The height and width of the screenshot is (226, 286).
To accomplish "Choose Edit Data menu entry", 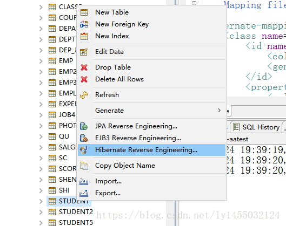I will pos(152,52).
